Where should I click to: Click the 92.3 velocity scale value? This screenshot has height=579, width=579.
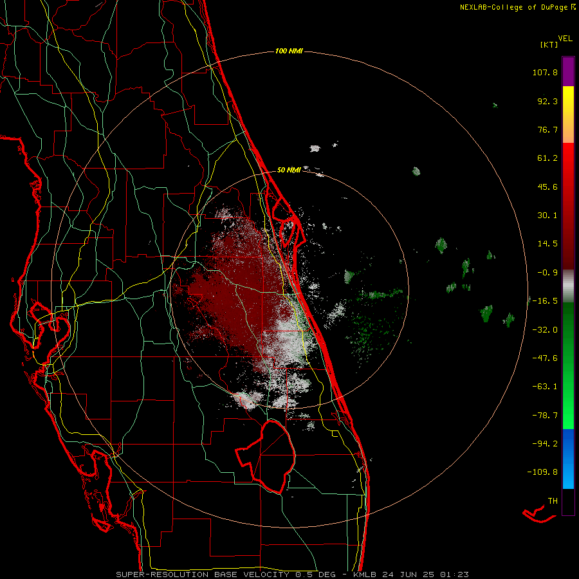pos(547,101)
